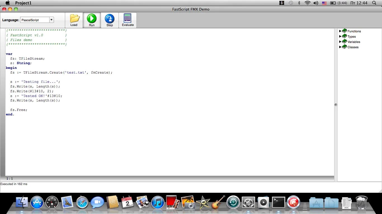
Task: Open System Preferences gear in Dock
Action: (248, 202)
